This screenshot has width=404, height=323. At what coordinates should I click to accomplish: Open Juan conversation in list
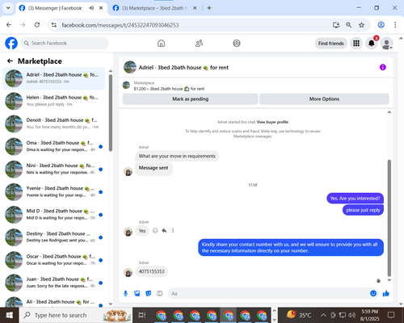54,283
